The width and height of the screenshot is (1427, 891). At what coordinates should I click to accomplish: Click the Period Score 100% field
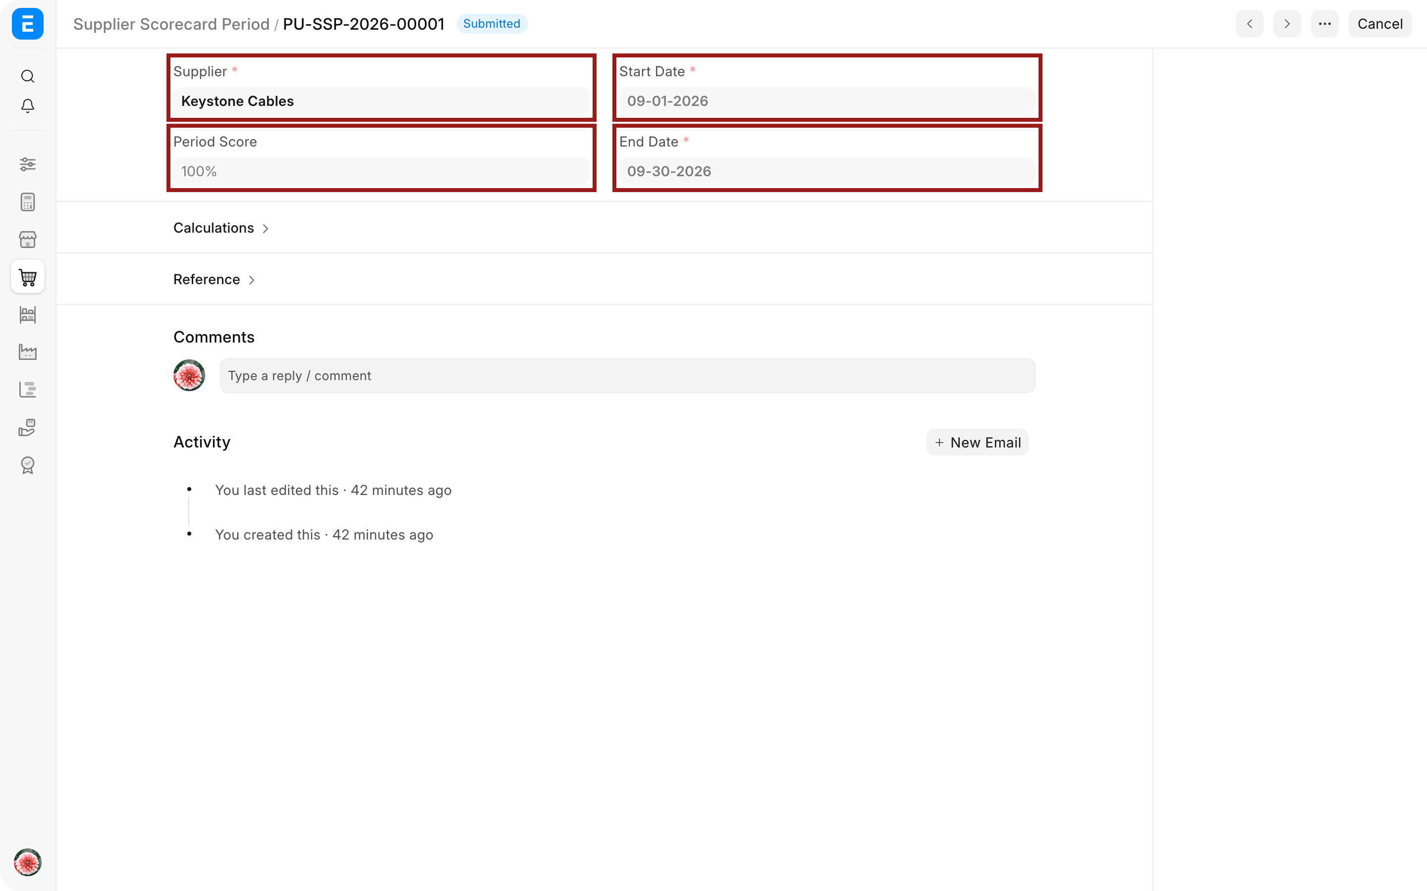point(382,171)
